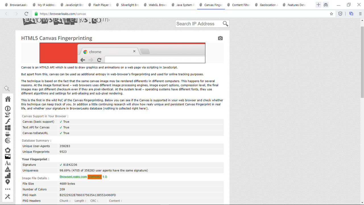The width and height of the screenshot is (364, 205).
Task: Click the pin icon above the sidebar
Action: point(7,89)
